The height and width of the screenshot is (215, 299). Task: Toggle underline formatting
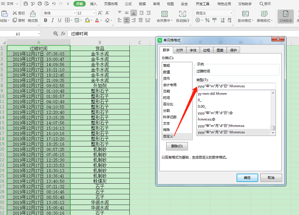[x=59, y=20]
